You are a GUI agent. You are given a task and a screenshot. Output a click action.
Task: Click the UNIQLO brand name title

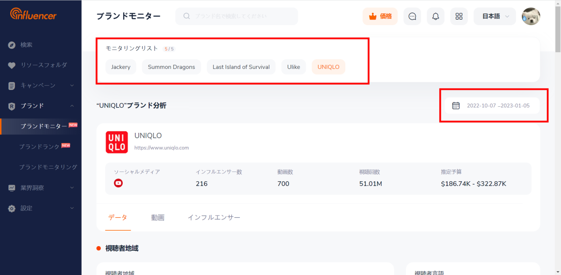(x=148, y=136)
